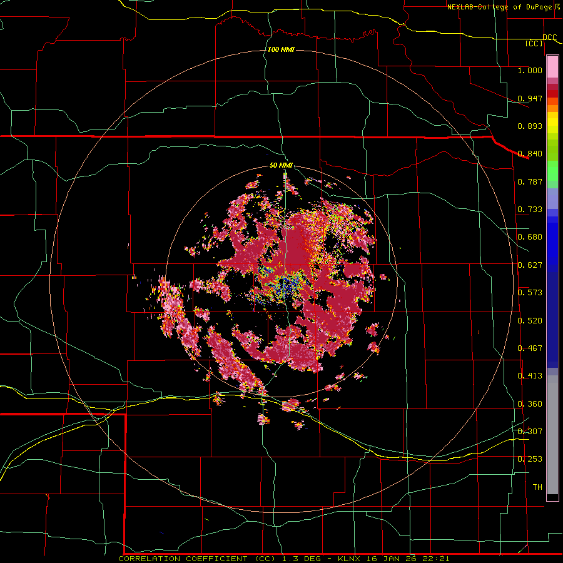Select the 0.893 scale value
This screenshot has height=563, width=563.
[x=530, y=126]
